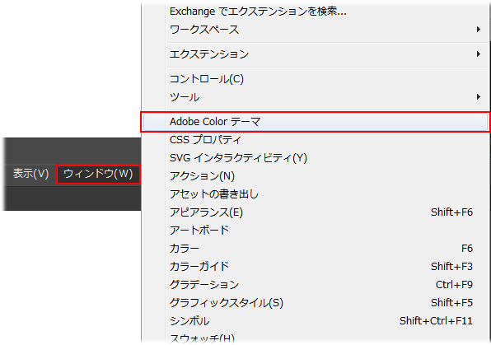This screenshot has width=491, height=345.
Task: Select アートボード menu item
Action: pyautogui.click(x=315, y=231)
